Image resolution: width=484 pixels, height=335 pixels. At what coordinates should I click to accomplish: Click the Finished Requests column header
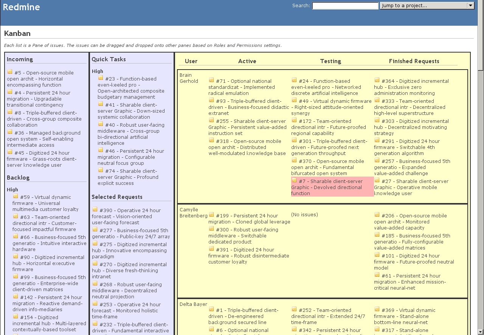coord(414,61)
